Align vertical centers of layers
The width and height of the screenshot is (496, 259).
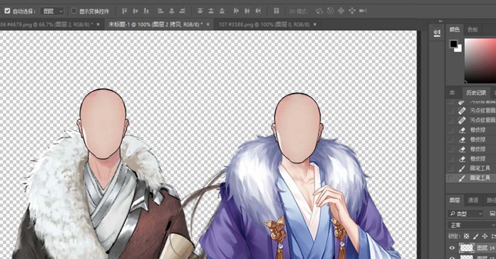(135, 11)
